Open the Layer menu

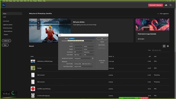click(x=14, y=1)
